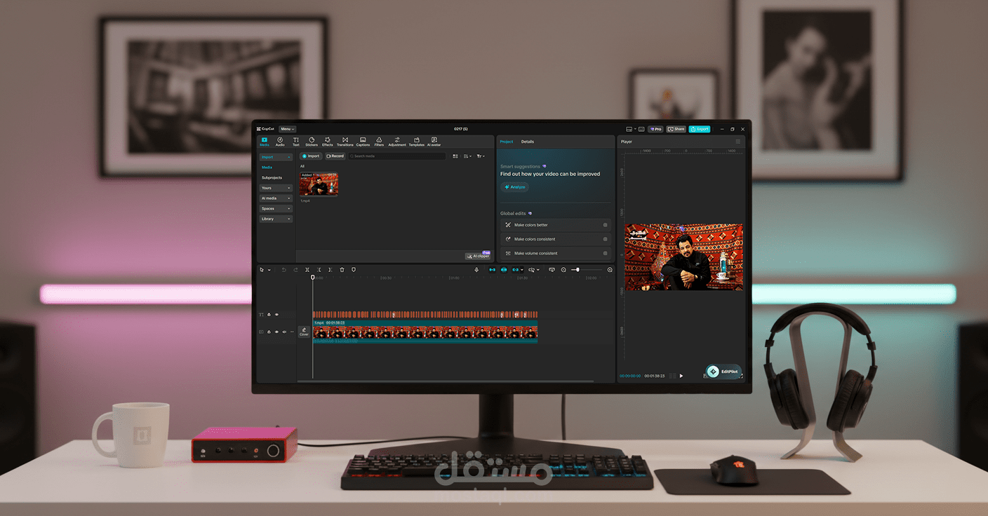Click the zoom-in icon at timeline slider's end

pyautogui.click(x=610, y=270)
